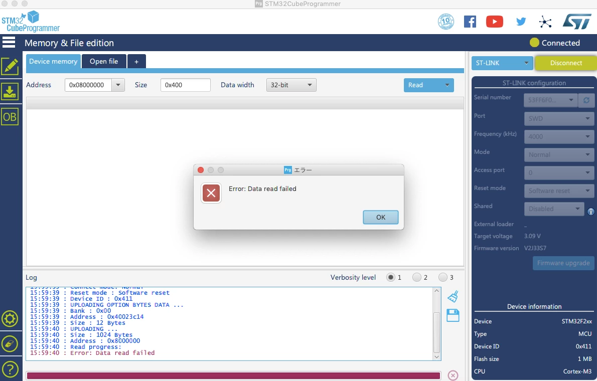
Task: Click the log scrollbar thumb
Action: pyautogui.click(x=436, y=332)
